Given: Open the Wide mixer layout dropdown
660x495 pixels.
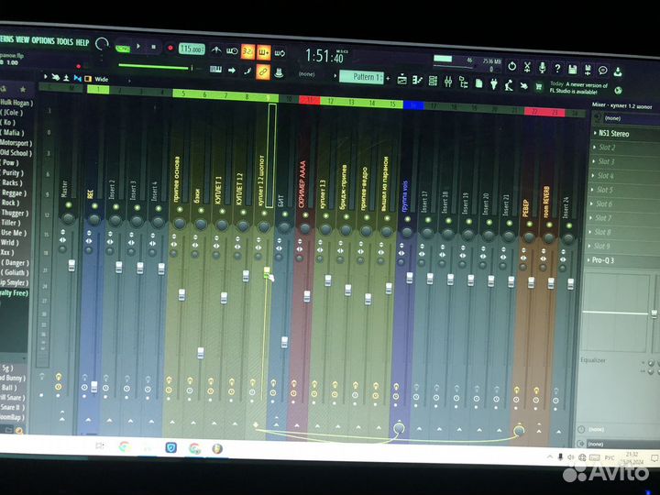Looking at the screenshot, I should point(101,79).
